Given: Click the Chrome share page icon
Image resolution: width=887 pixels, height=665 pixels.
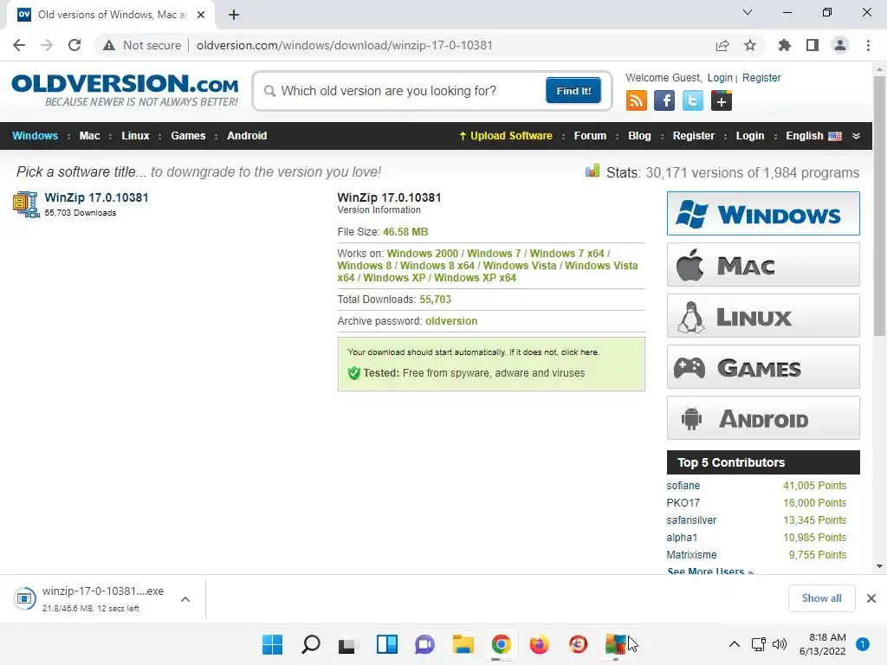Looking at the screenshot, I should coord(722,45).
